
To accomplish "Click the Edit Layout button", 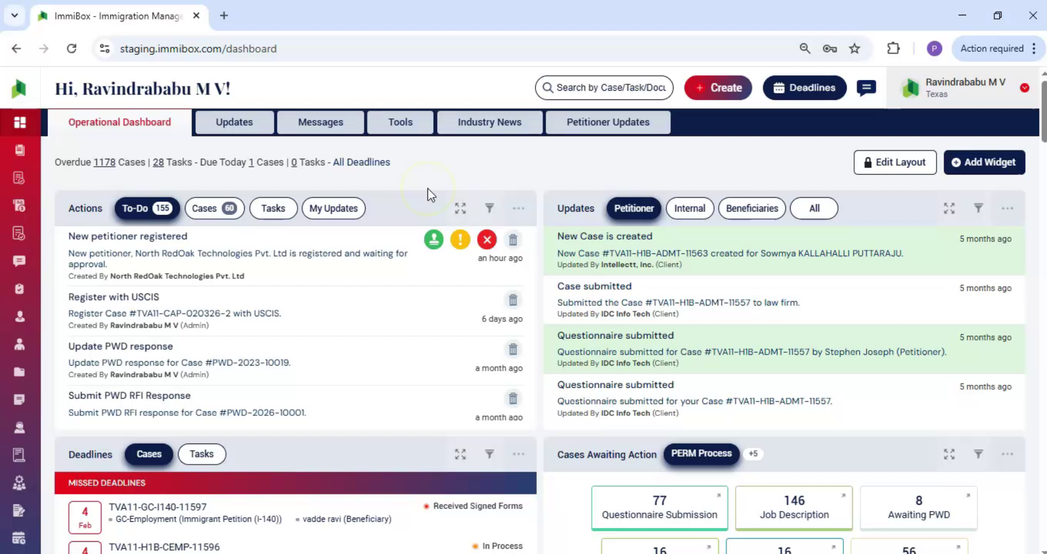I will (895, 162).
